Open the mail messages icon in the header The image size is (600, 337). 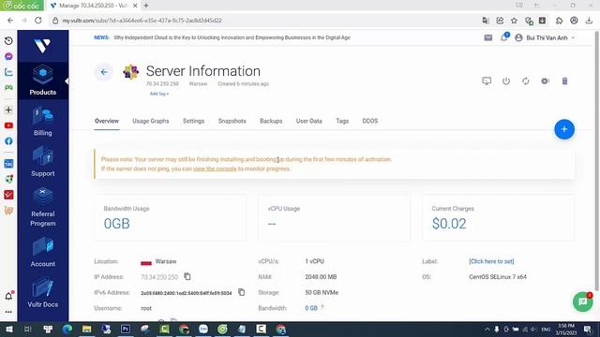click(x=487, y=37)
